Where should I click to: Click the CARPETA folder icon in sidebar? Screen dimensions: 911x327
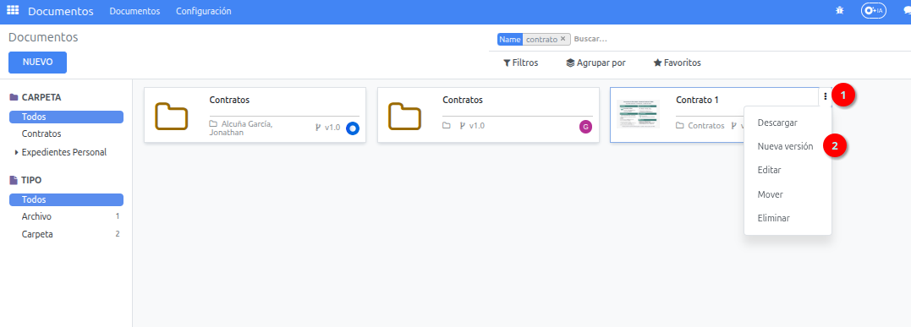[x=14, y=97]
